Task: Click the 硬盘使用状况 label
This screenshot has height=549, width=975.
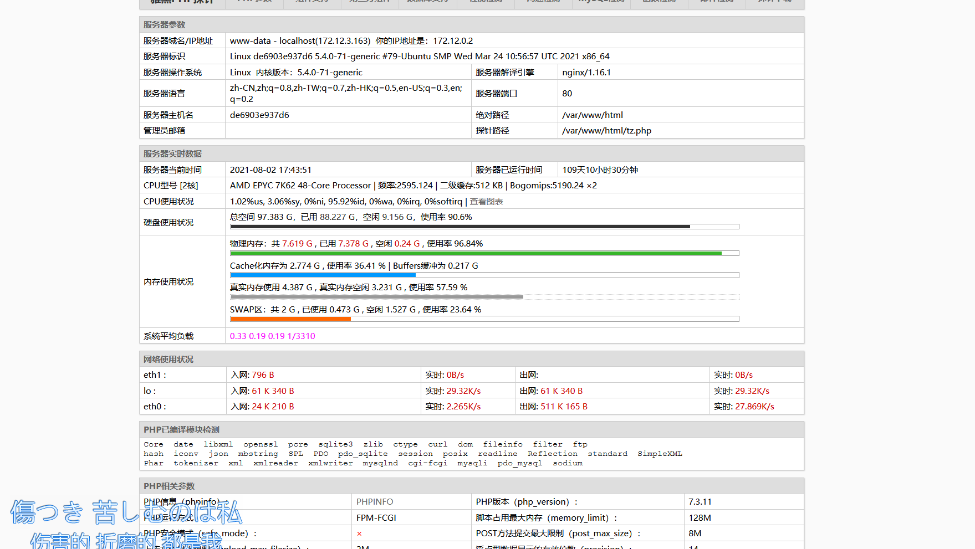Action: point(169,222)
